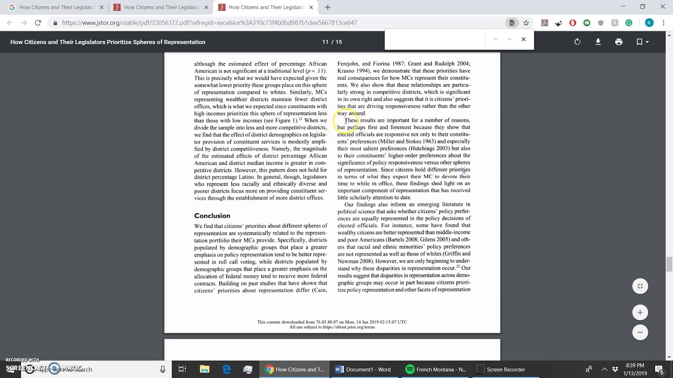This screenshot has width=673, height=378.
Task: Close the find-in-page bar
Action: 523,39
